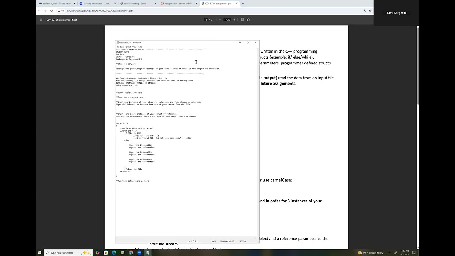The width and height of the screenshot is (455, 256).
Task: Click the PDF title COP 3275C assignment4.pdf
Action: coord(61,20)
